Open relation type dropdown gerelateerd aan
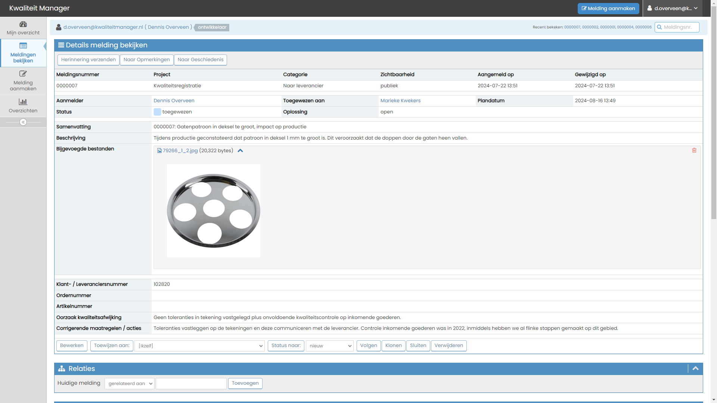 (x=129, y=384)
